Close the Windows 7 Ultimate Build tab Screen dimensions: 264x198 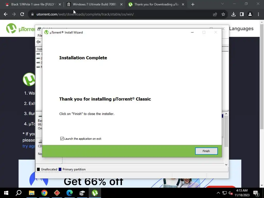[x=121, y=5]
